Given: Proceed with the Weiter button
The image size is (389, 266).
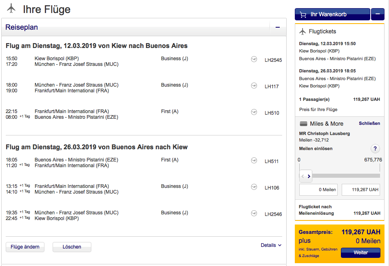Looking at the screenshot, I should [360, 253].
